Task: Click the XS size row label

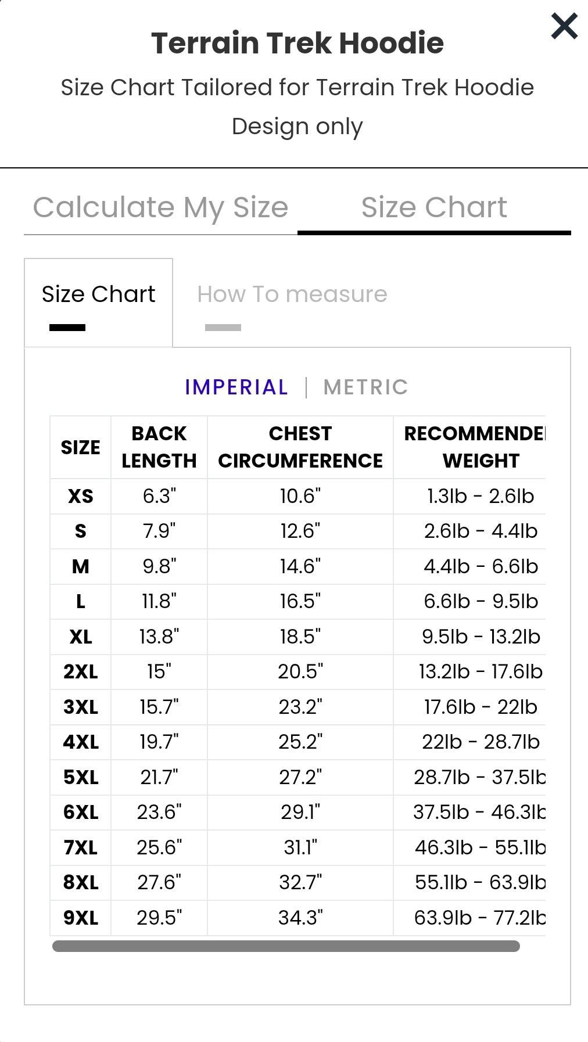Action: pyautogui.click(x=81, y=497)
